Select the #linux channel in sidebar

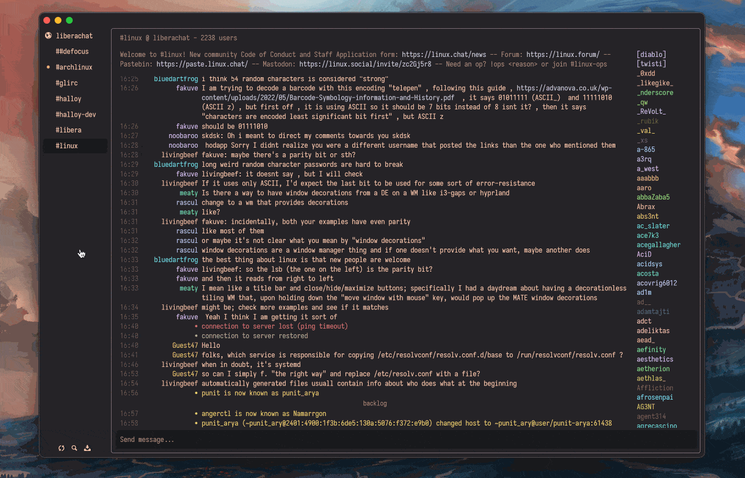[x=75, y=146]
